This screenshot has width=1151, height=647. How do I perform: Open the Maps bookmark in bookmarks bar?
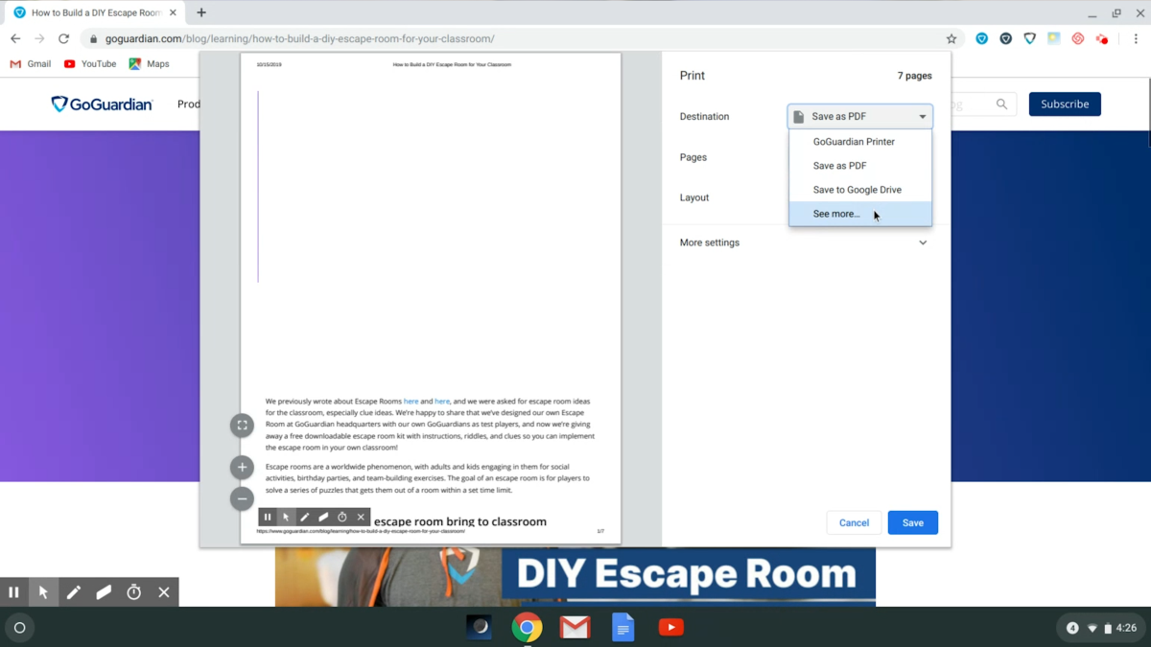tap(149, 64)
